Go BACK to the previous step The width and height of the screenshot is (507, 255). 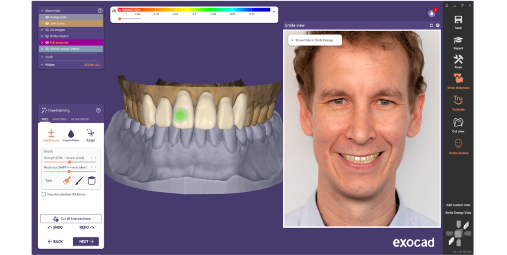click(x=55, y=242)
